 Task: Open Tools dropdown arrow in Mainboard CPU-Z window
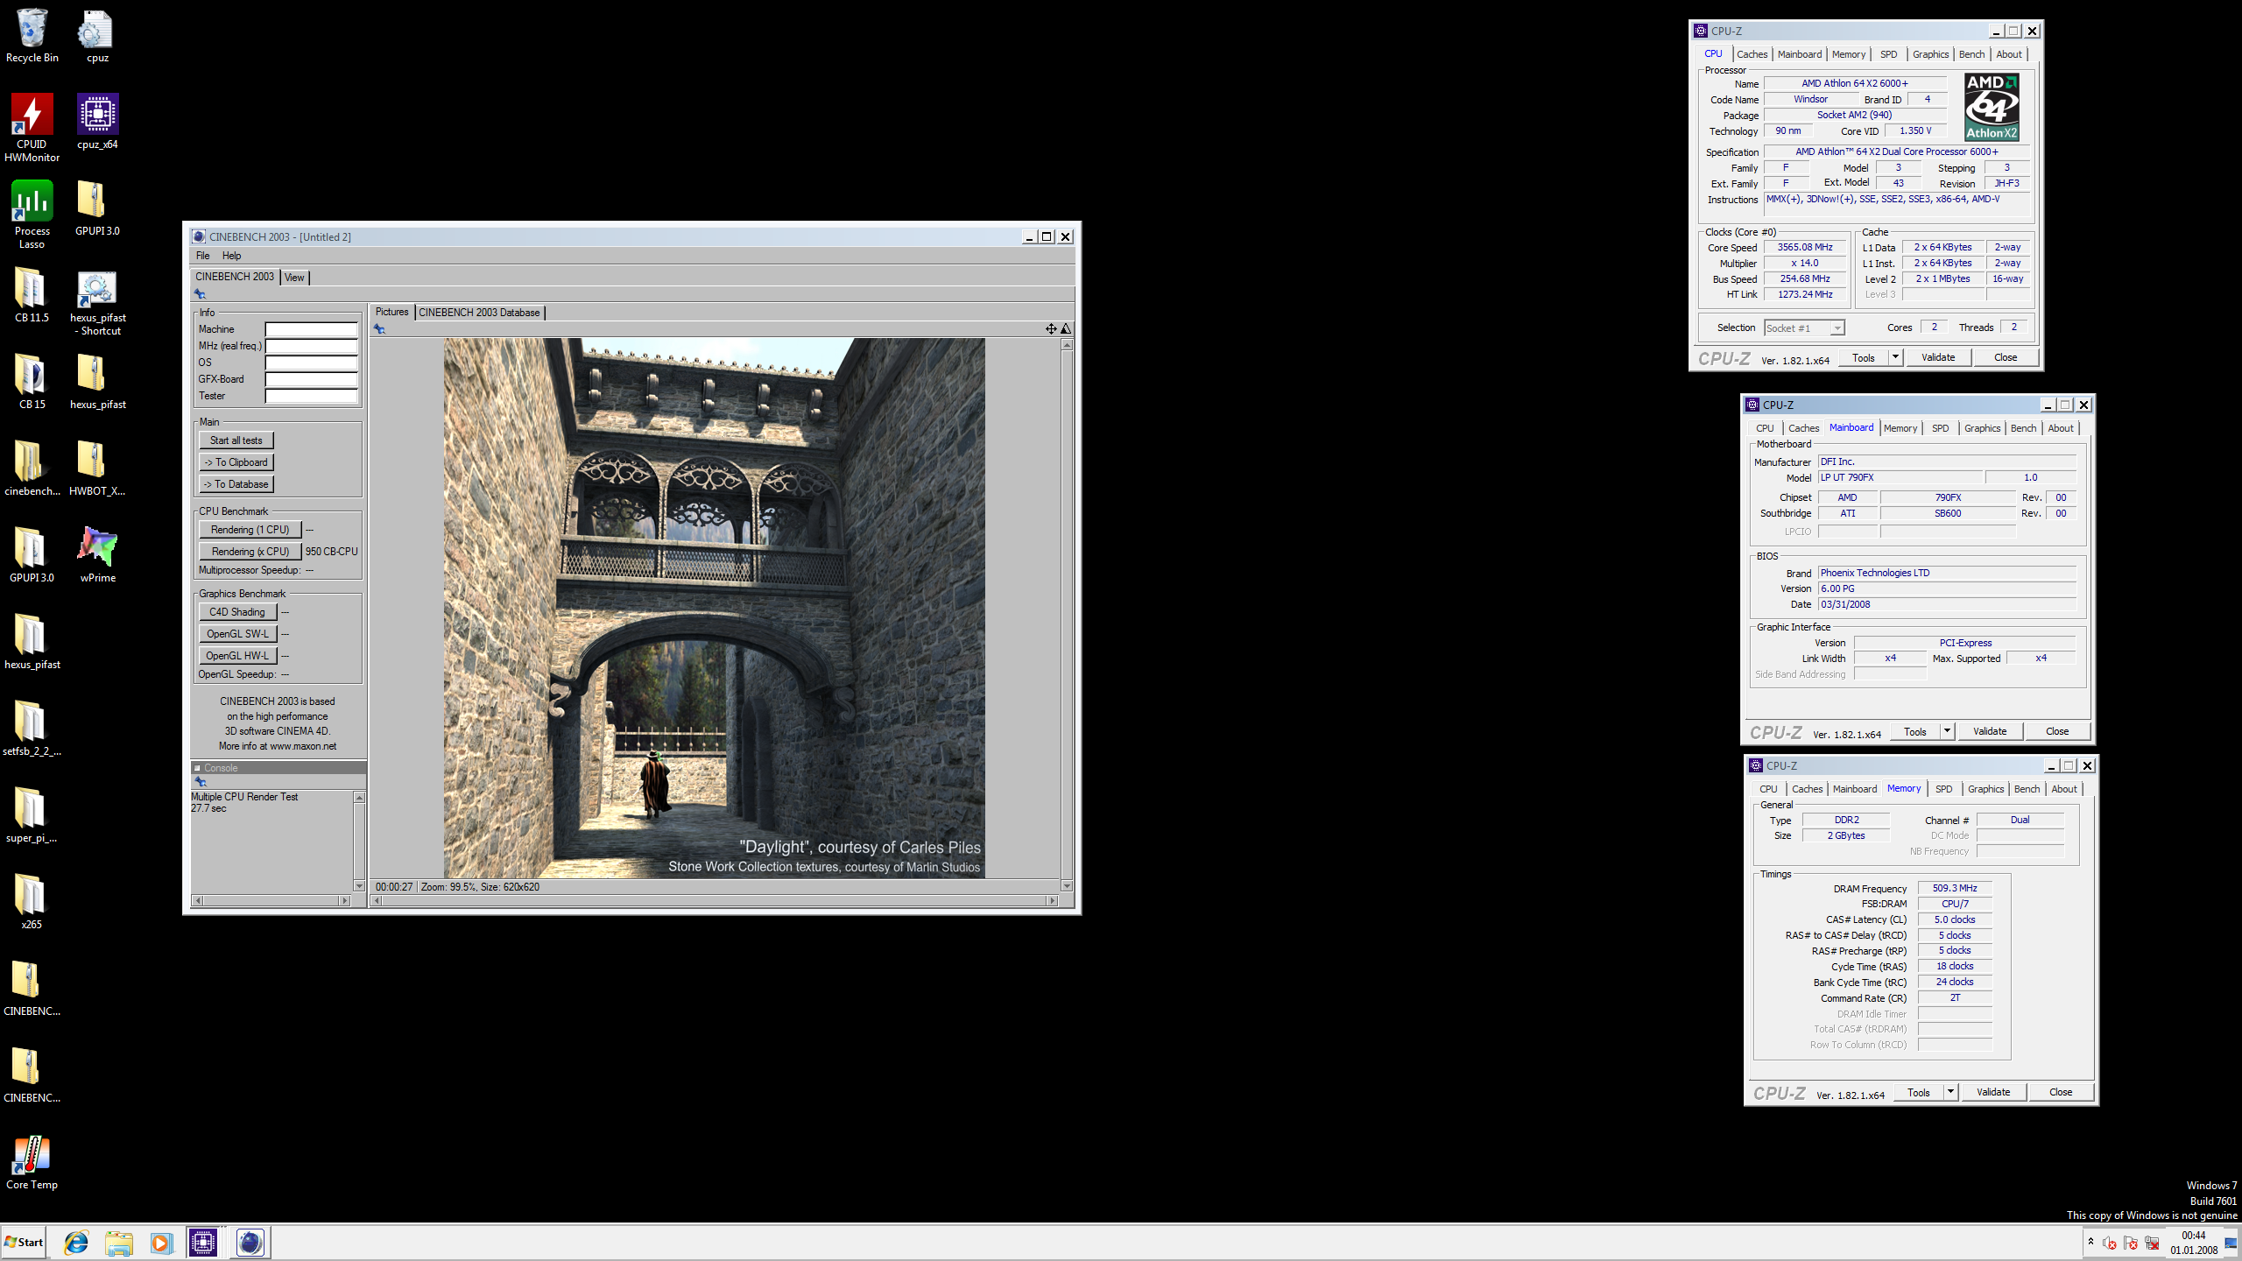point(1947,731)
